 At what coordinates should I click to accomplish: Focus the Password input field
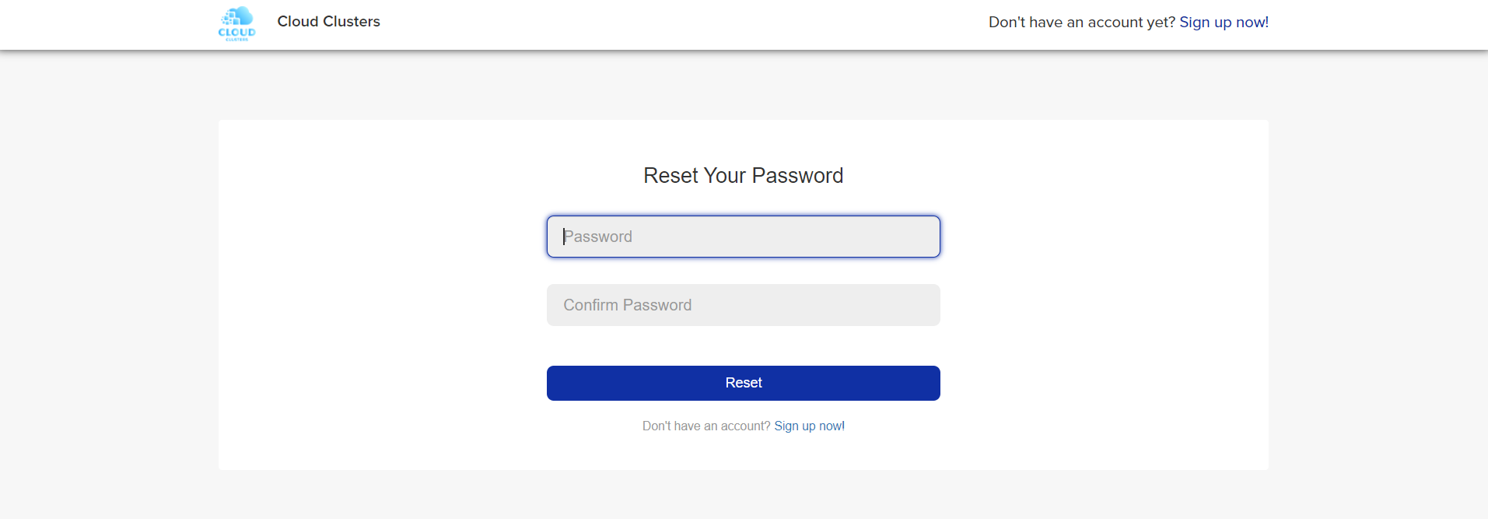tap(743, 236)
